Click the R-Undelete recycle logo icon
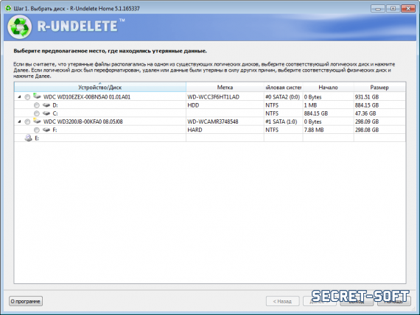This screenshot has height=315, width=420. [x=20, y=26]
